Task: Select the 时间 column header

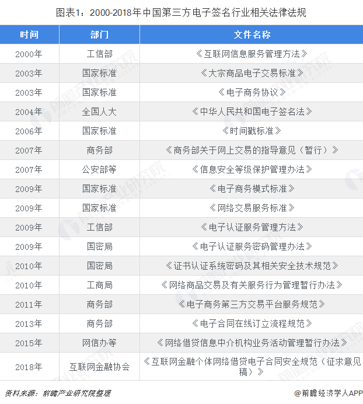Action: coord(29,34)
